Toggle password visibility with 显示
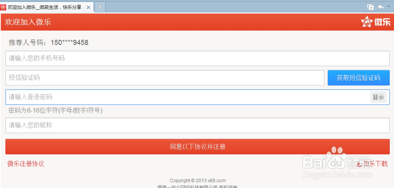Viewport: 394px width, 188px height. pos(378,97)
